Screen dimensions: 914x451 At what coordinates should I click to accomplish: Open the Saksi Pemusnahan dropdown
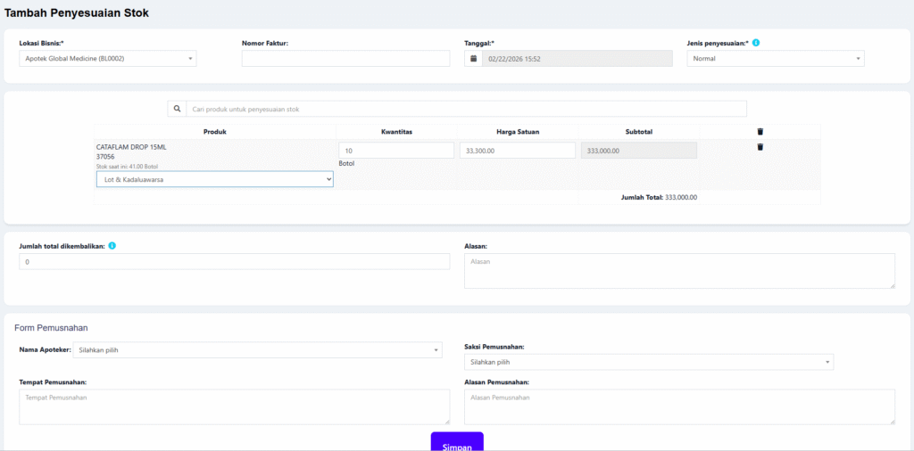pyautogui.click(x=648, y=362)
